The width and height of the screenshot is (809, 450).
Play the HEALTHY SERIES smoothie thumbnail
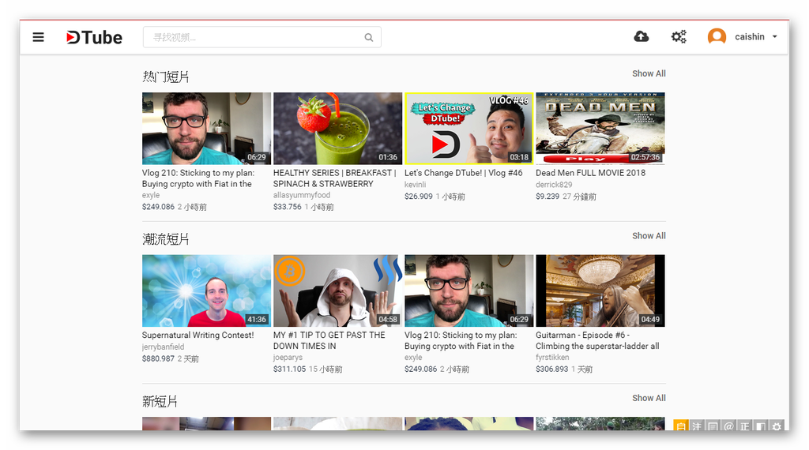(337, 129)
